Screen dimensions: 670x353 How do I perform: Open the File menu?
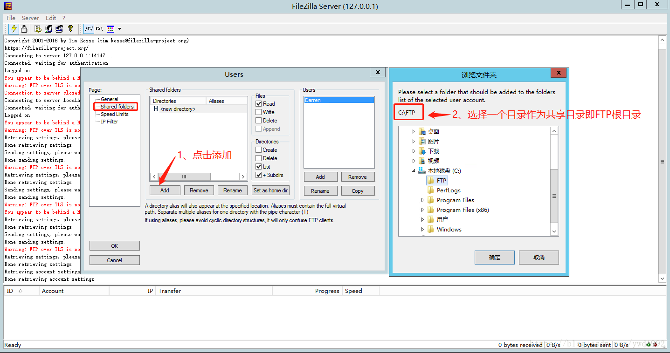11,18
